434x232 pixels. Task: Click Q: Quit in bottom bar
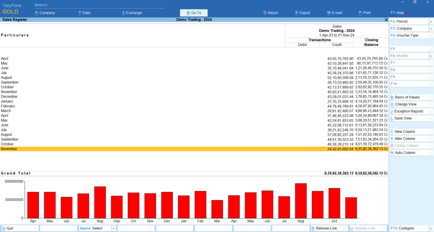click(18, 229)
